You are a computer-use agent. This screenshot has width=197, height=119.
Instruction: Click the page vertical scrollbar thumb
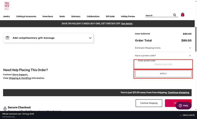point(196,39)
